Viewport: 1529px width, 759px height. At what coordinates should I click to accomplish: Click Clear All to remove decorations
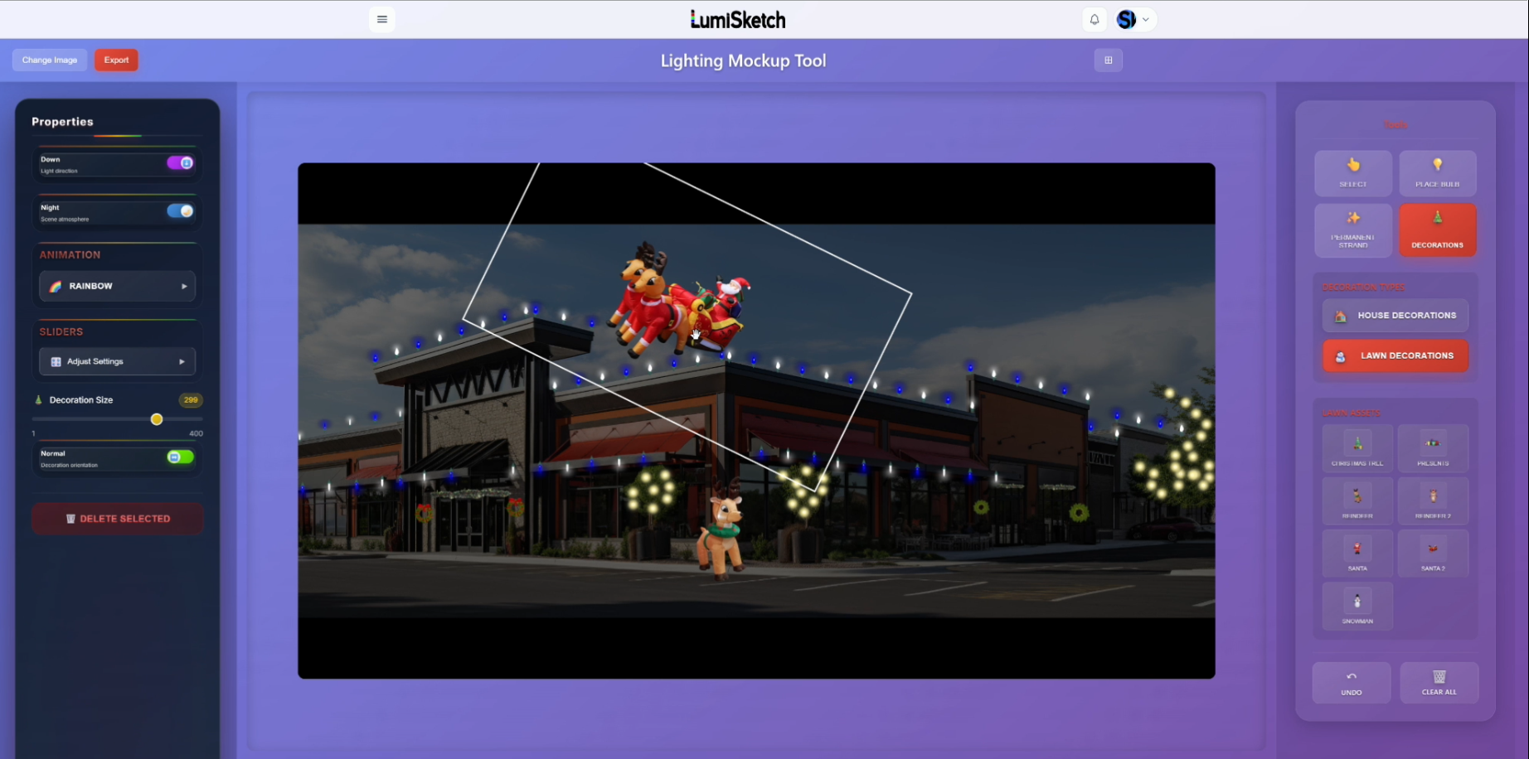[x=1439, y=682]
